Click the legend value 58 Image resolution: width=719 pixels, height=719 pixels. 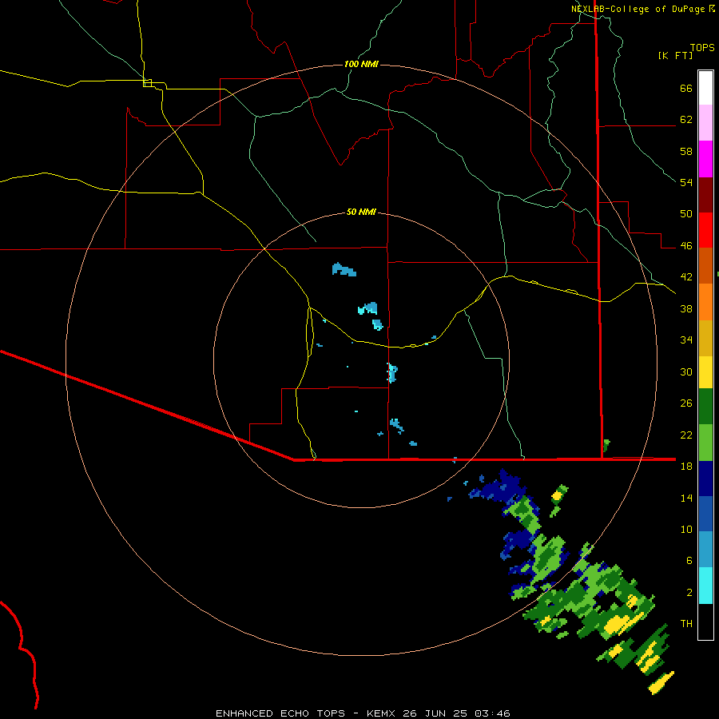pos(686,151)
